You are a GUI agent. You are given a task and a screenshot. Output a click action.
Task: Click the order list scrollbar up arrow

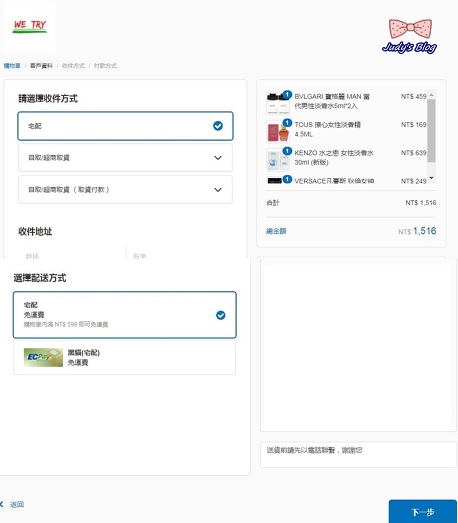431,95
